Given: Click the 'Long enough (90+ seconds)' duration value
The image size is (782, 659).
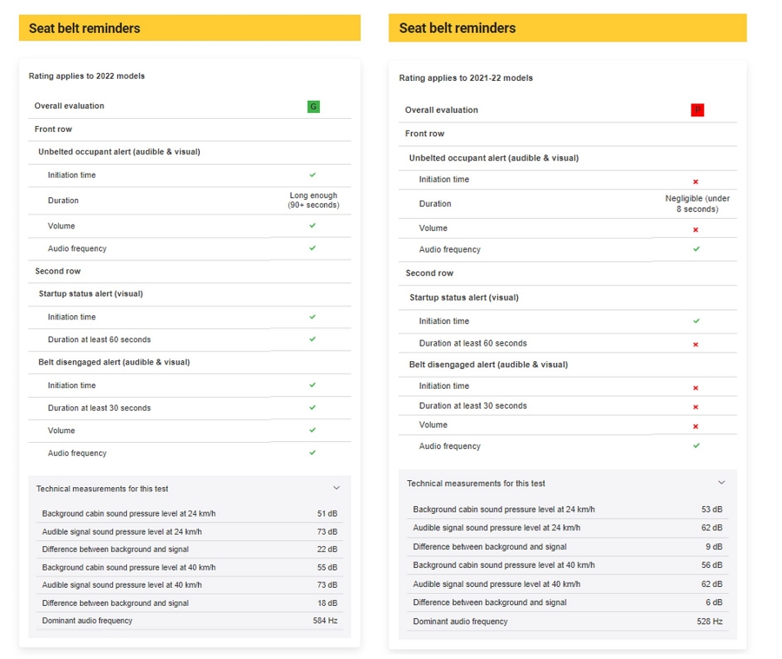Looking at the screenshot, I should click(313, 201).
